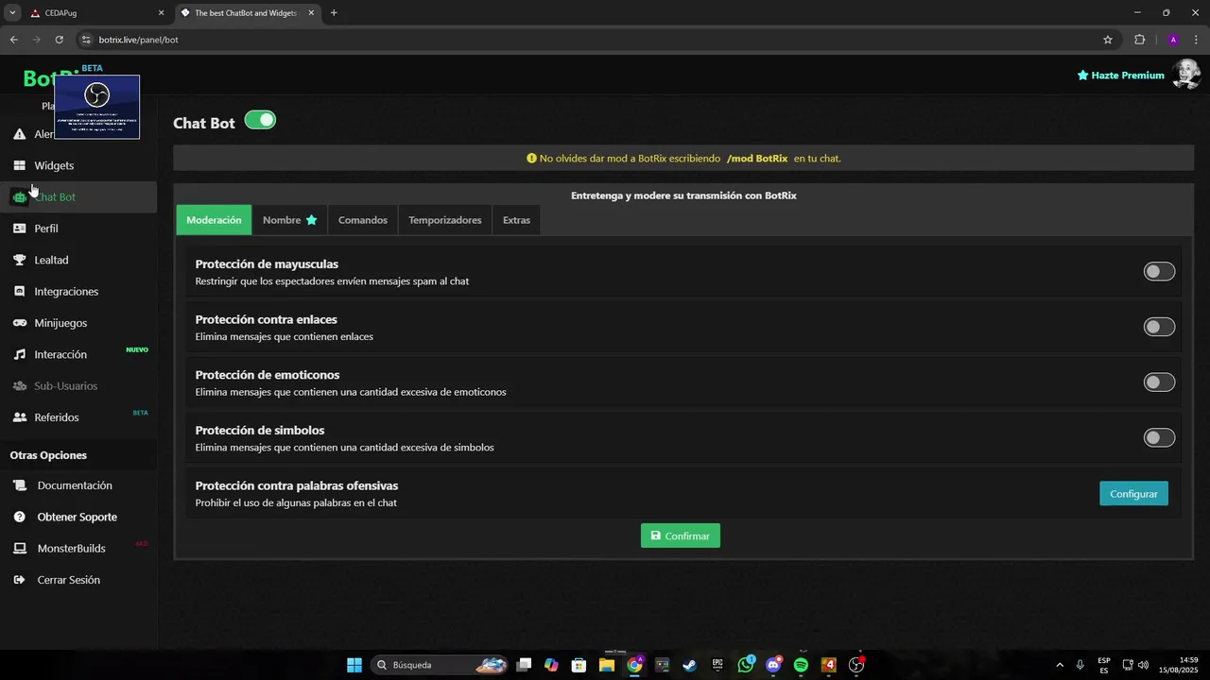1210x680 pixels.
Task: Disable the Chat Bot main toggle
Action: point(260,120)
